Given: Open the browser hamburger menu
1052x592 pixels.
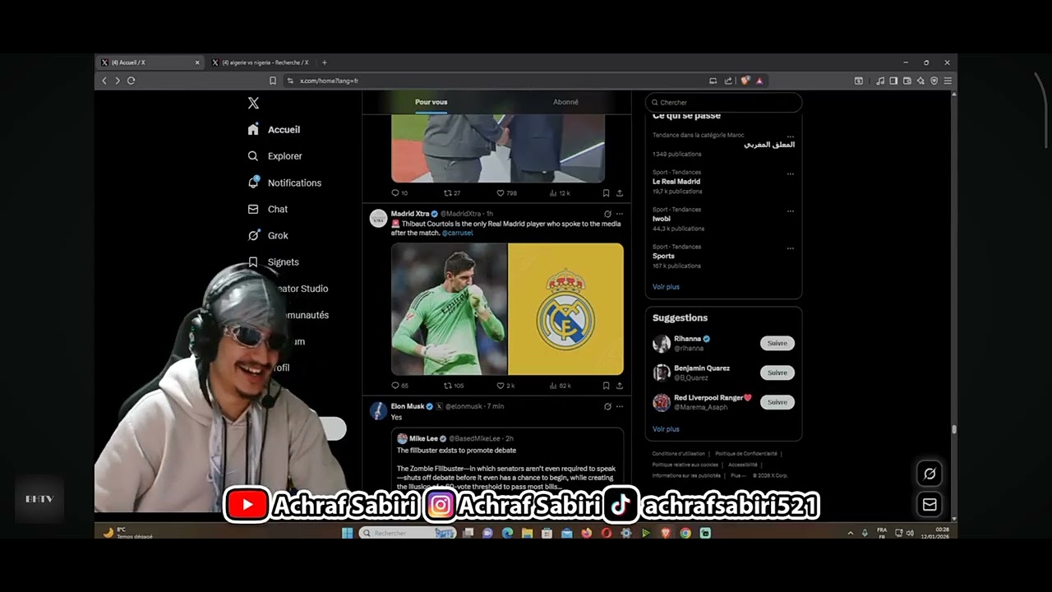Looking at the screenshot, I should click(x=948, y=81).
